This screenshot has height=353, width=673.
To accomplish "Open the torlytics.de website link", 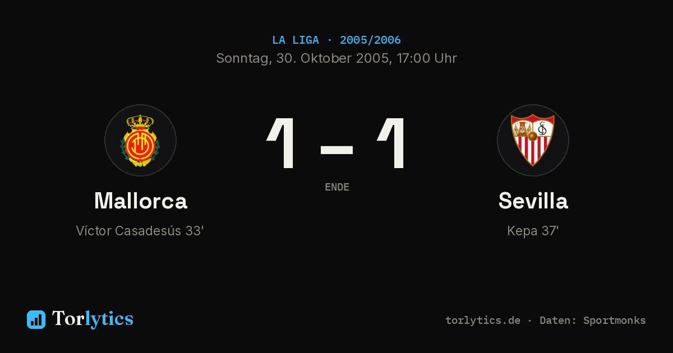I will tap(483, 321).
